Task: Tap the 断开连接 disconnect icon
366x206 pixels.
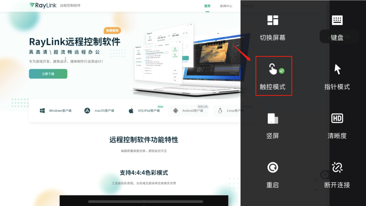Action: tap(337, 167)
